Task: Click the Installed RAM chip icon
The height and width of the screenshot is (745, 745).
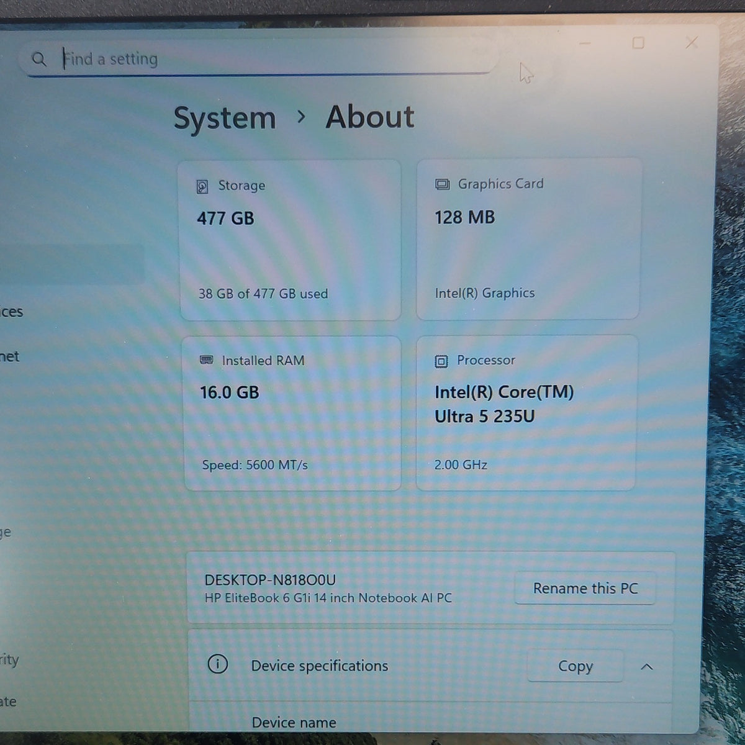Action: (207, 360)
